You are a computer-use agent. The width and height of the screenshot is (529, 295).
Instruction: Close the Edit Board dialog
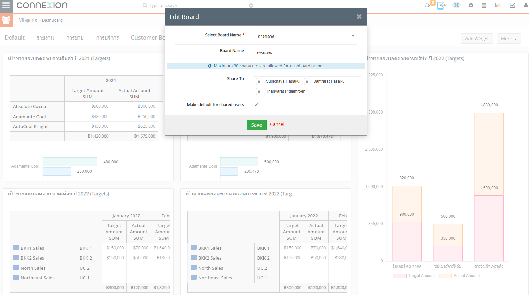tap(359, 17)
